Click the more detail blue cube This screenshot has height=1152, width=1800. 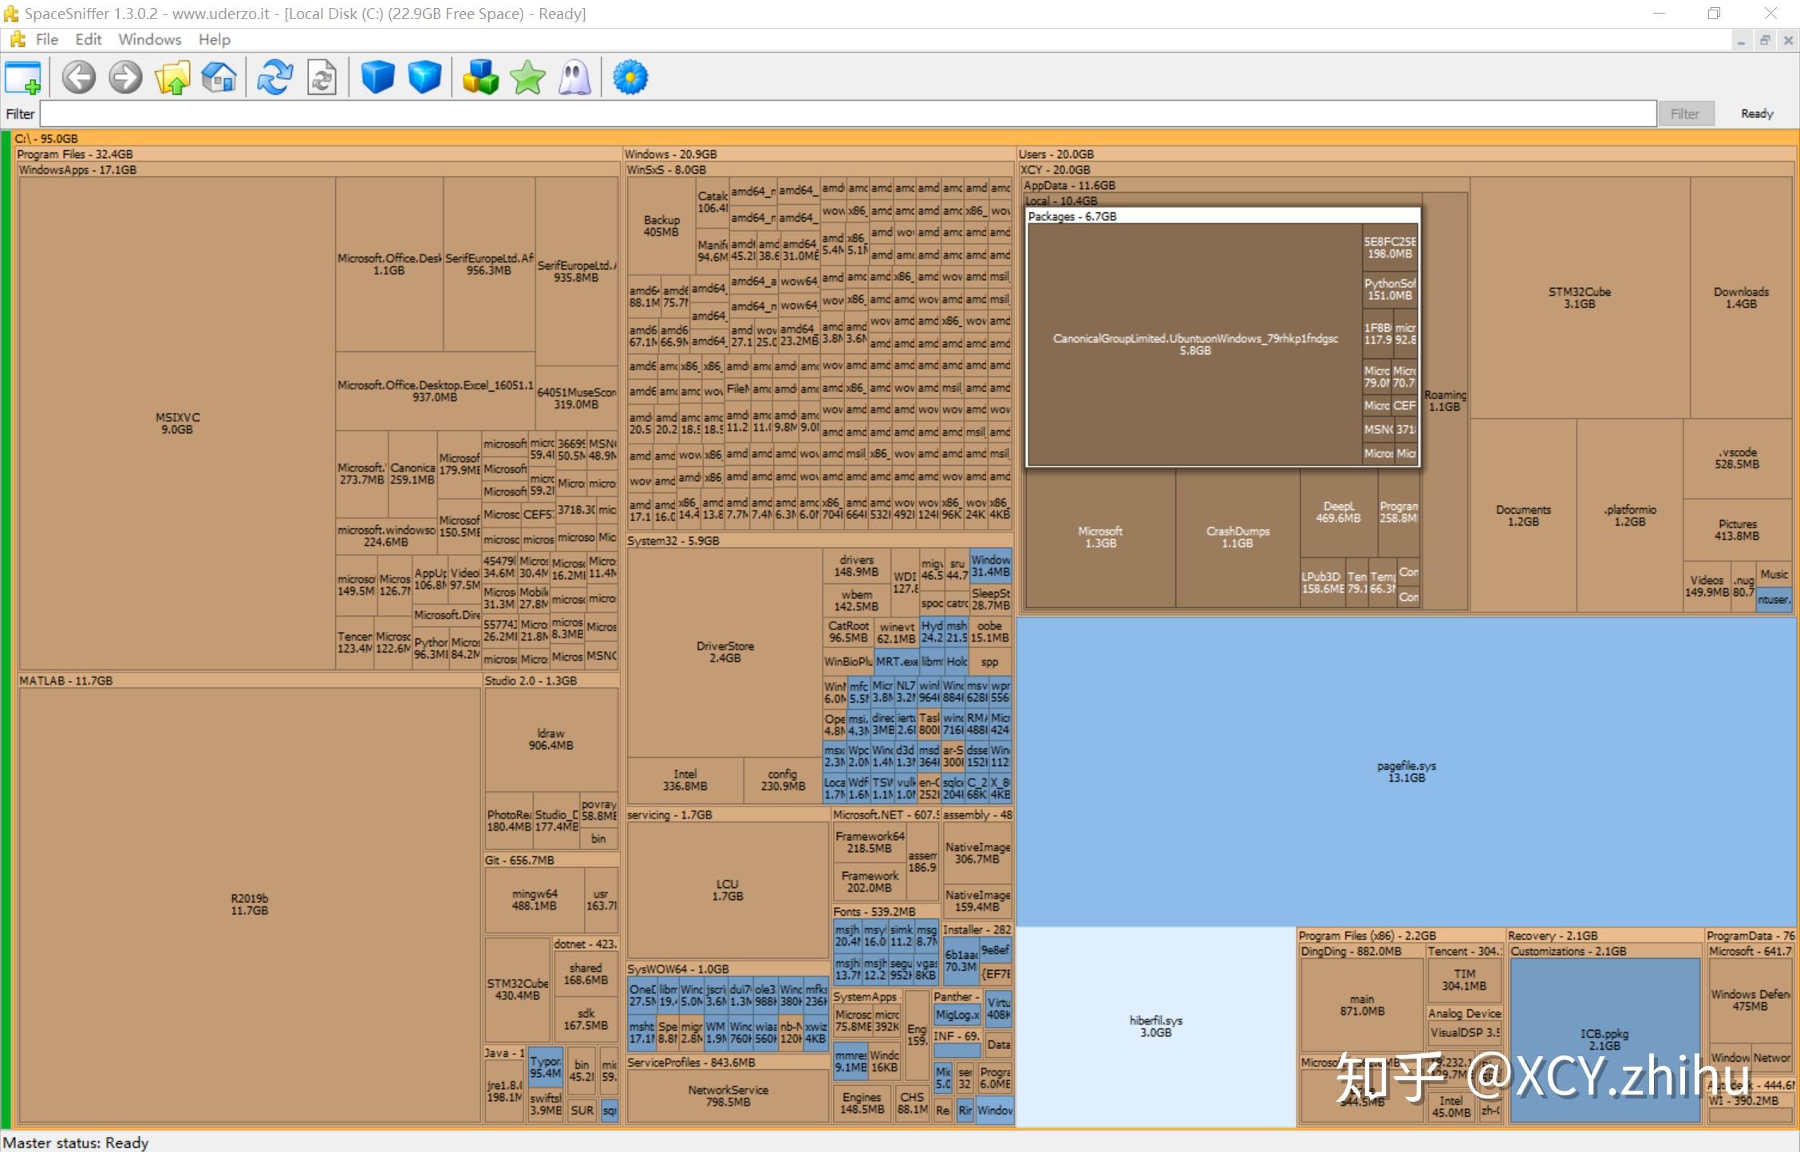click(424, 77)
